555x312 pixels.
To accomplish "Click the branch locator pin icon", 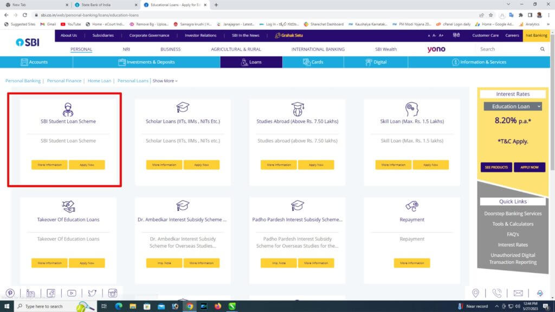I will coord(475,293).
